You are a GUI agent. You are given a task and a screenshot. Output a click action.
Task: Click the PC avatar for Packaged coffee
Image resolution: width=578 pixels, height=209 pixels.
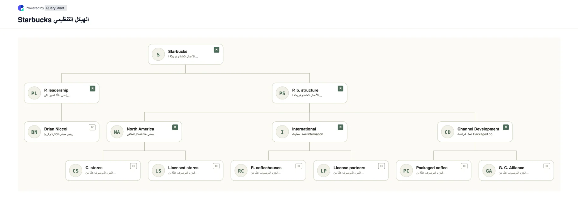(x=406, y=171)
